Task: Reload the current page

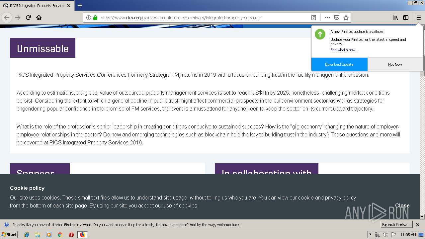Action: tap(28, 18)
